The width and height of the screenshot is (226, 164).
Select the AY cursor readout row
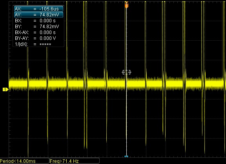click(38, 15)
